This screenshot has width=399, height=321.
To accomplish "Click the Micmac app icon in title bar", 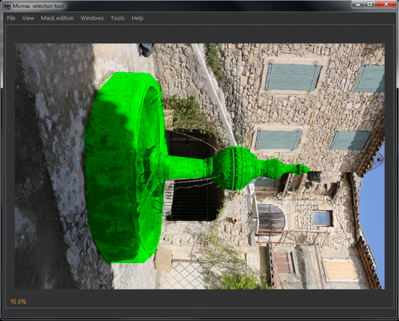I will pyautogui.click(x=6, y=5).
